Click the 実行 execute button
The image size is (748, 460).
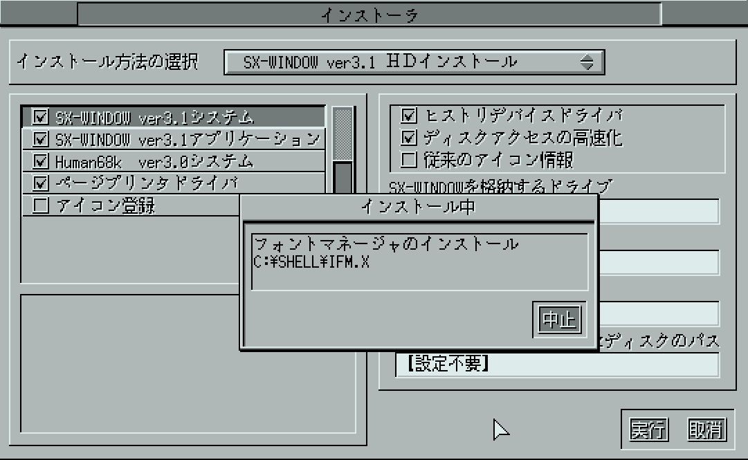click(x=648, y=430)
